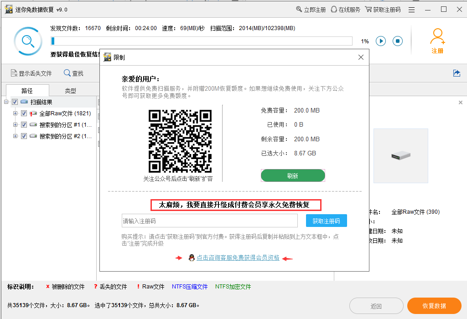Image resolution: width=467 pixels, height=319 pixels.
Task: Click the 亲爱的用户 heading in the dialog
Action: point(140,79)
